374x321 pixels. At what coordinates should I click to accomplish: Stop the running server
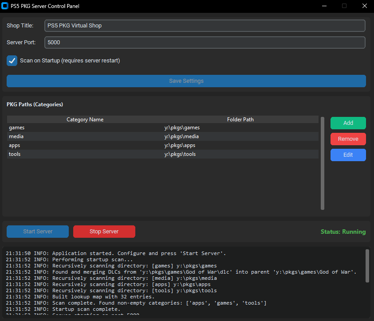tap(104, 232)
